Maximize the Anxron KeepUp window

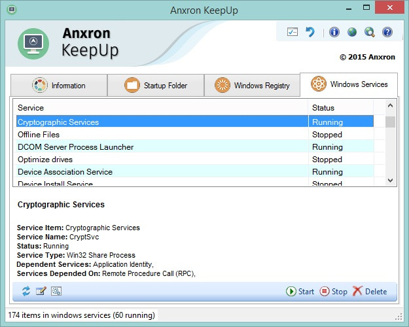366,8
